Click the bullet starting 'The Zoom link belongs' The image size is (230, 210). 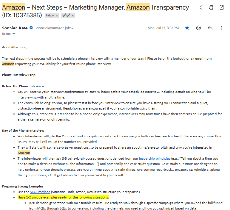(x=113, y=105)
